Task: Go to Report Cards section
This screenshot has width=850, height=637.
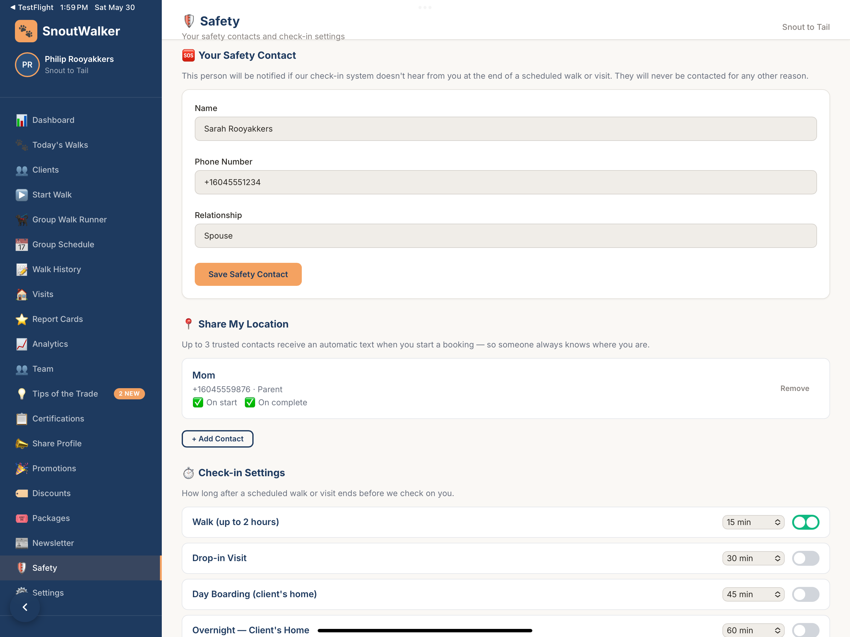Action: click(x=81, y=319)
